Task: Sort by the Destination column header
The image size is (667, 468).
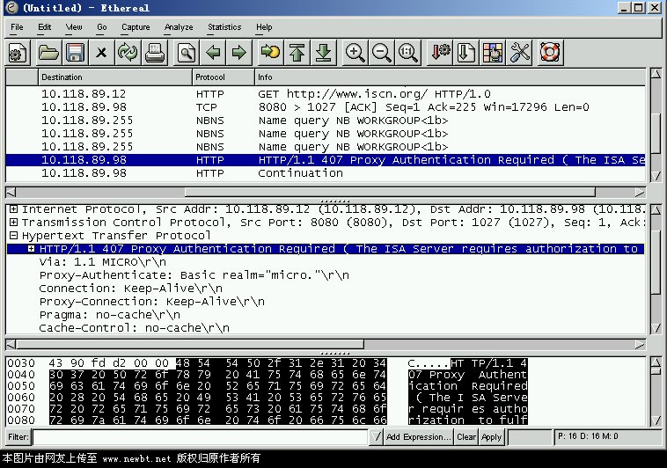Action: [115, 77]
